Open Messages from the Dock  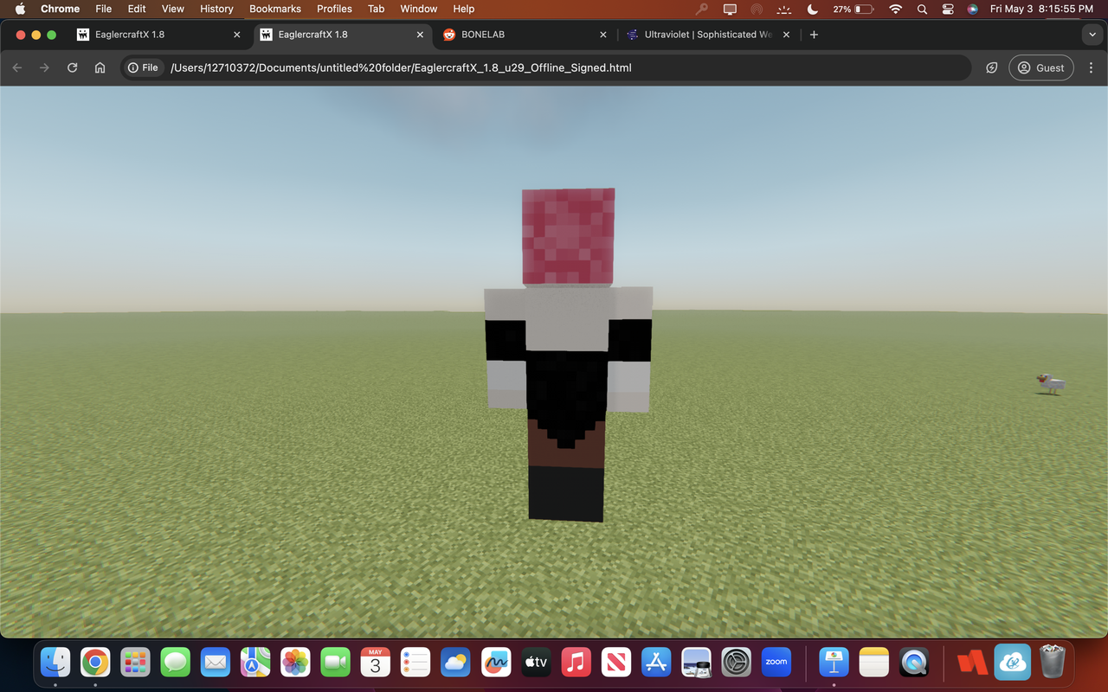click(x=176, y=663)
